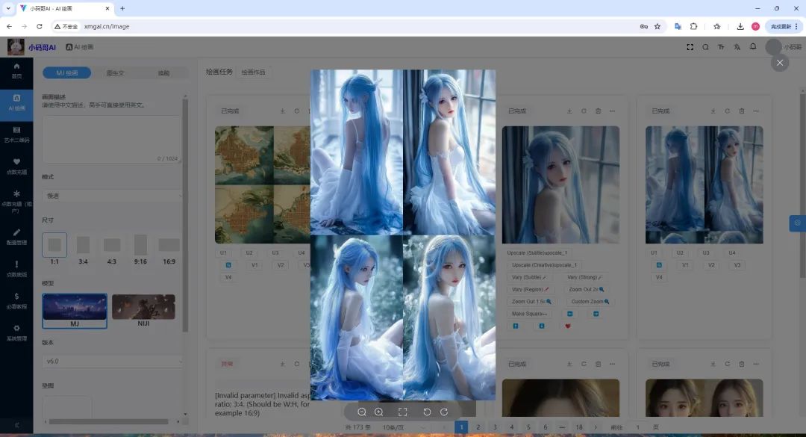Click Make Square button
Image resolution: width=806 pixels, height=437 pixels.
pos(529,314)
